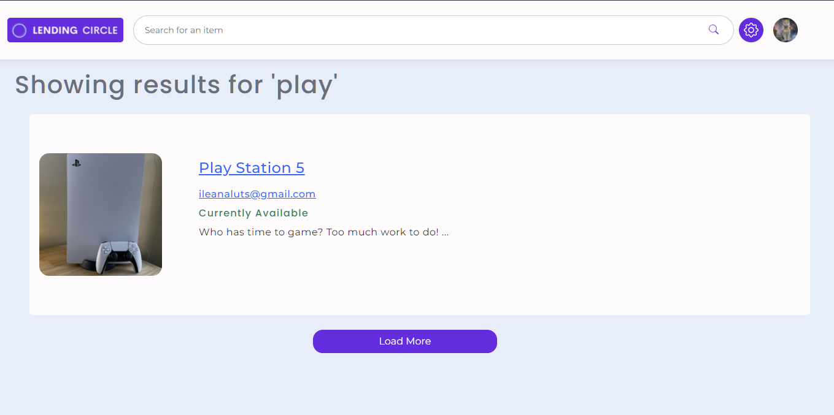Click the quoted 'play' term in heading
Screen dimensions: 834x415
(x=304, y=85)
